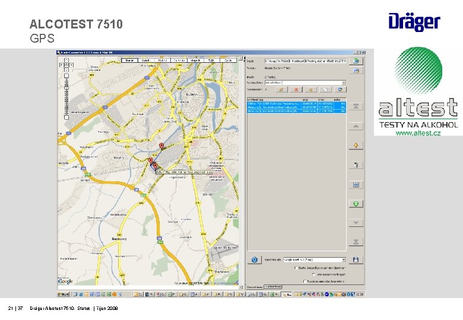Switch map to Cycle view
The image size is (463, 320).
[x=228, y=60]
